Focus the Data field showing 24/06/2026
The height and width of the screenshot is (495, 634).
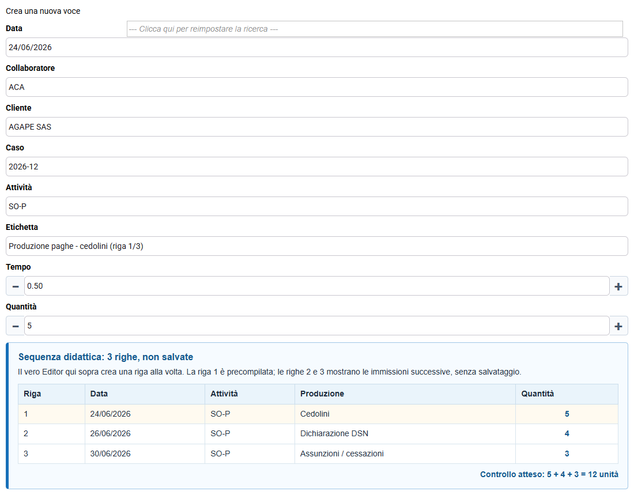(x=316, y=47)
